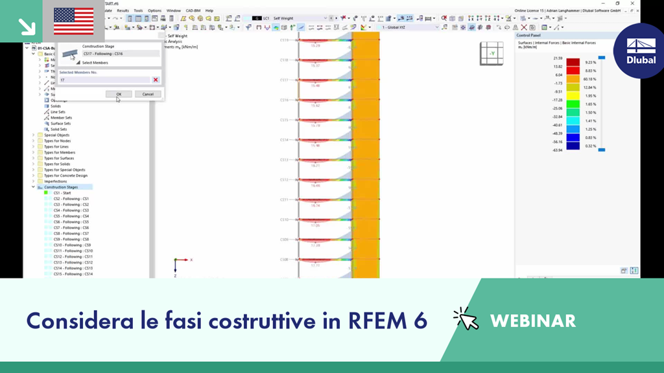Click the view in X direction icon
Screen dimensions: 664x373
471,18
